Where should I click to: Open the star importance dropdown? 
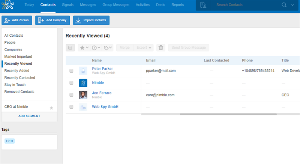(84, 48)
